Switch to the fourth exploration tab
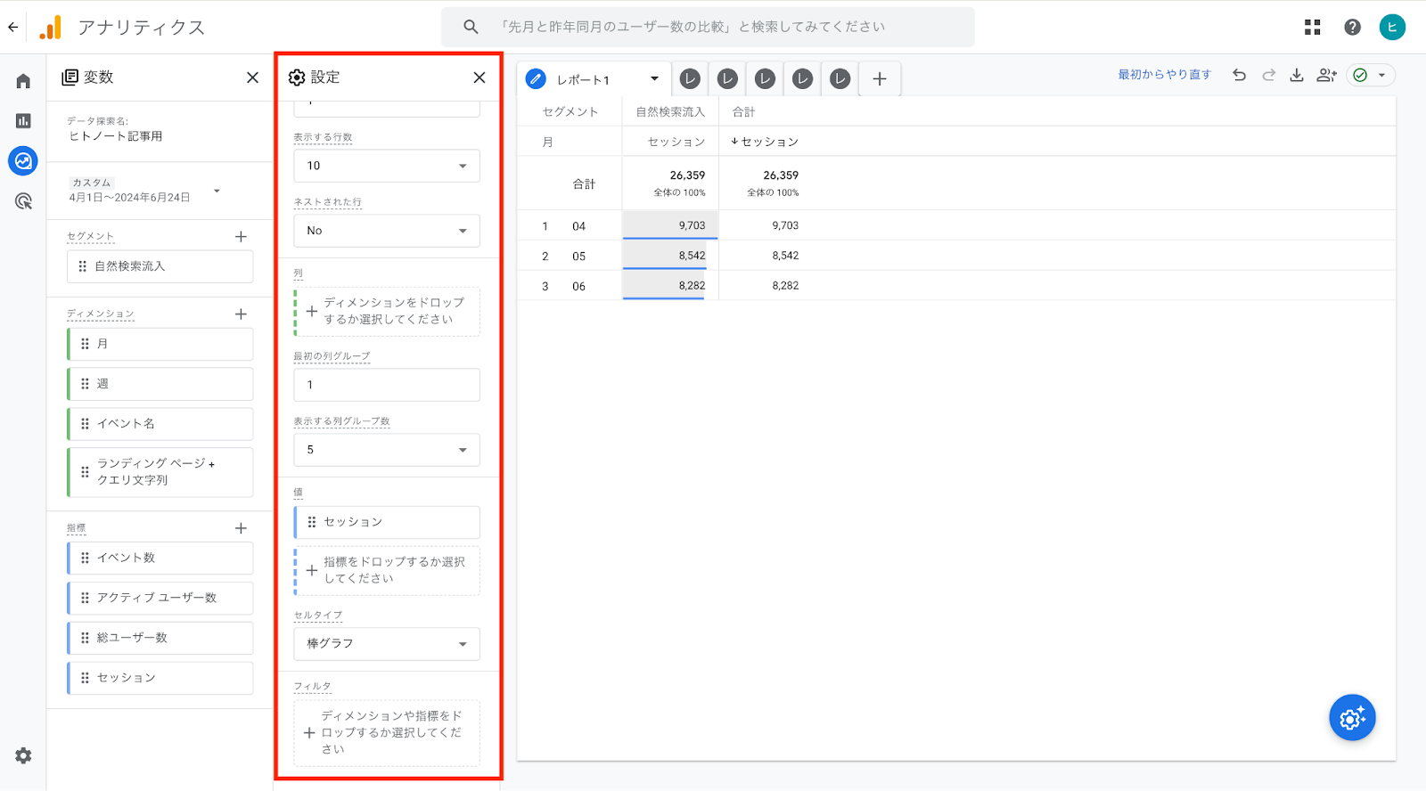This screenshot has width=1426, height=791. 765,79
